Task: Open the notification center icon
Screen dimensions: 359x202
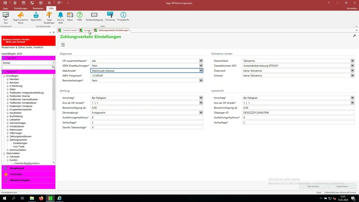Action: pyautogui.click(x=353, y=198)
